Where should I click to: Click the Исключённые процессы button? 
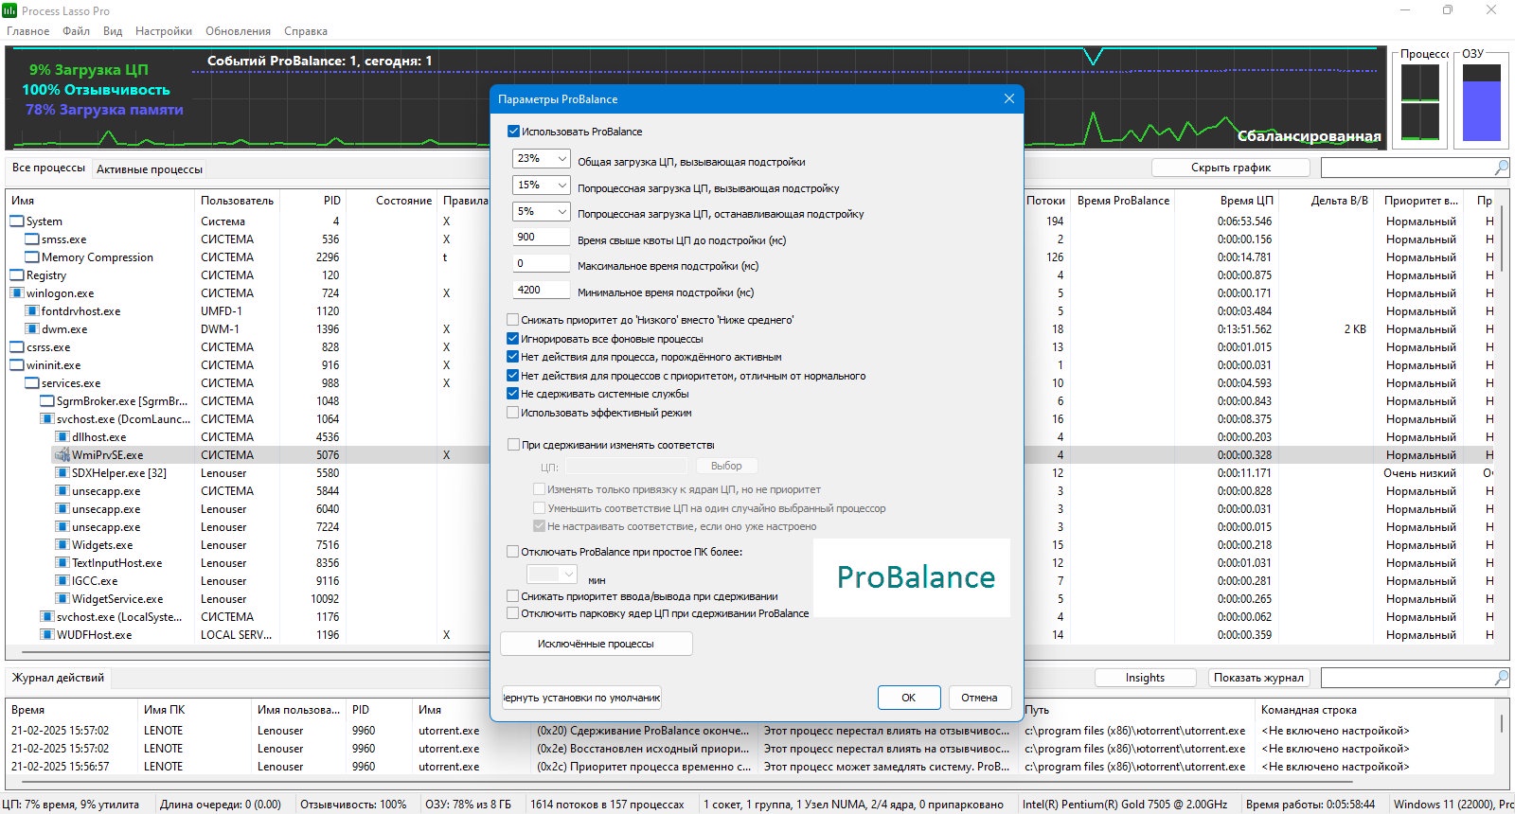coord(597,644)
